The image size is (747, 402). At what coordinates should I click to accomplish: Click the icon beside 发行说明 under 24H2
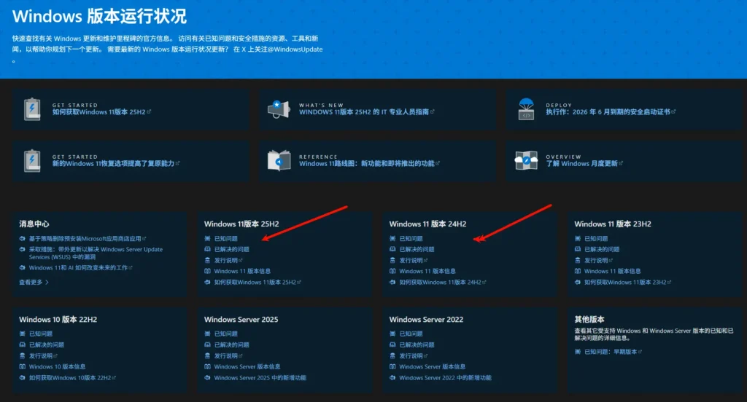(x=392, y=260)
